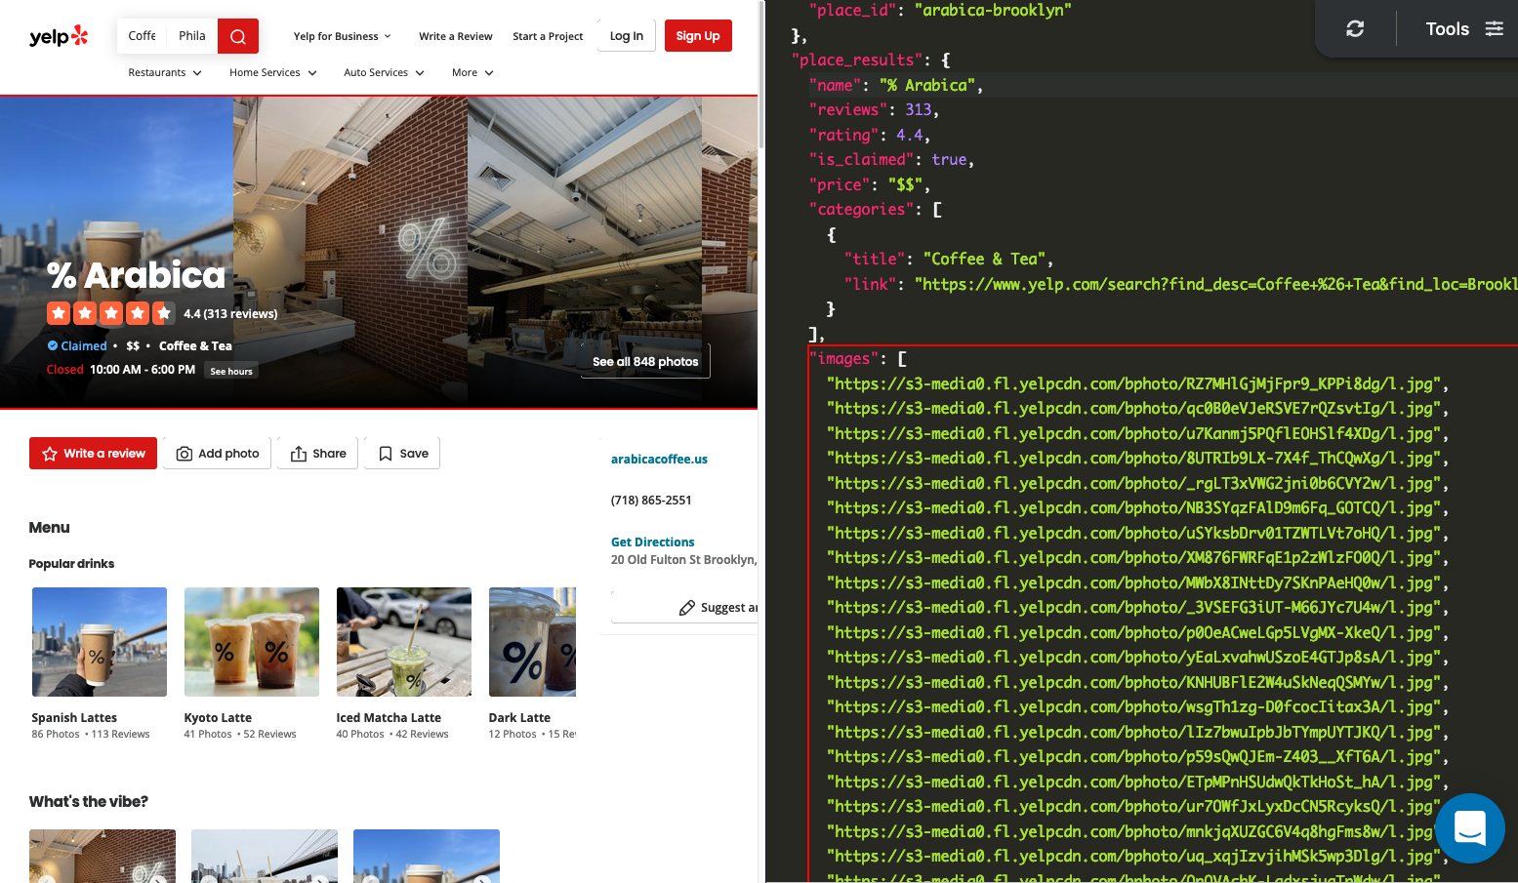Image resolution: width=1518 pixels, height=883 pixels.
Task: Click the phone number (718) 865-2551
Action: [x=651, y=500]
